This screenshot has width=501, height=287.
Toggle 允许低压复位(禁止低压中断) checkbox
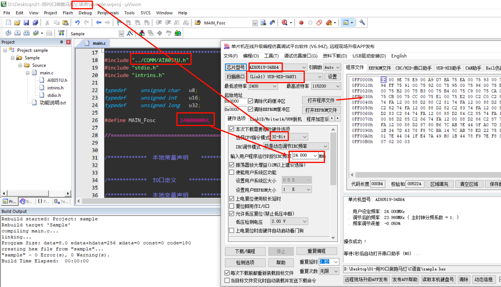pyautogui.click(x=231, y=213)
